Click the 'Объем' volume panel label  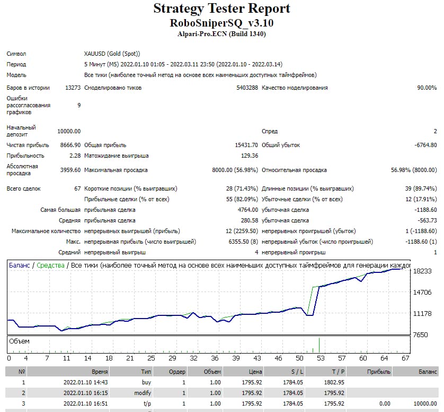pyautogui.click(x=20, y=341)
